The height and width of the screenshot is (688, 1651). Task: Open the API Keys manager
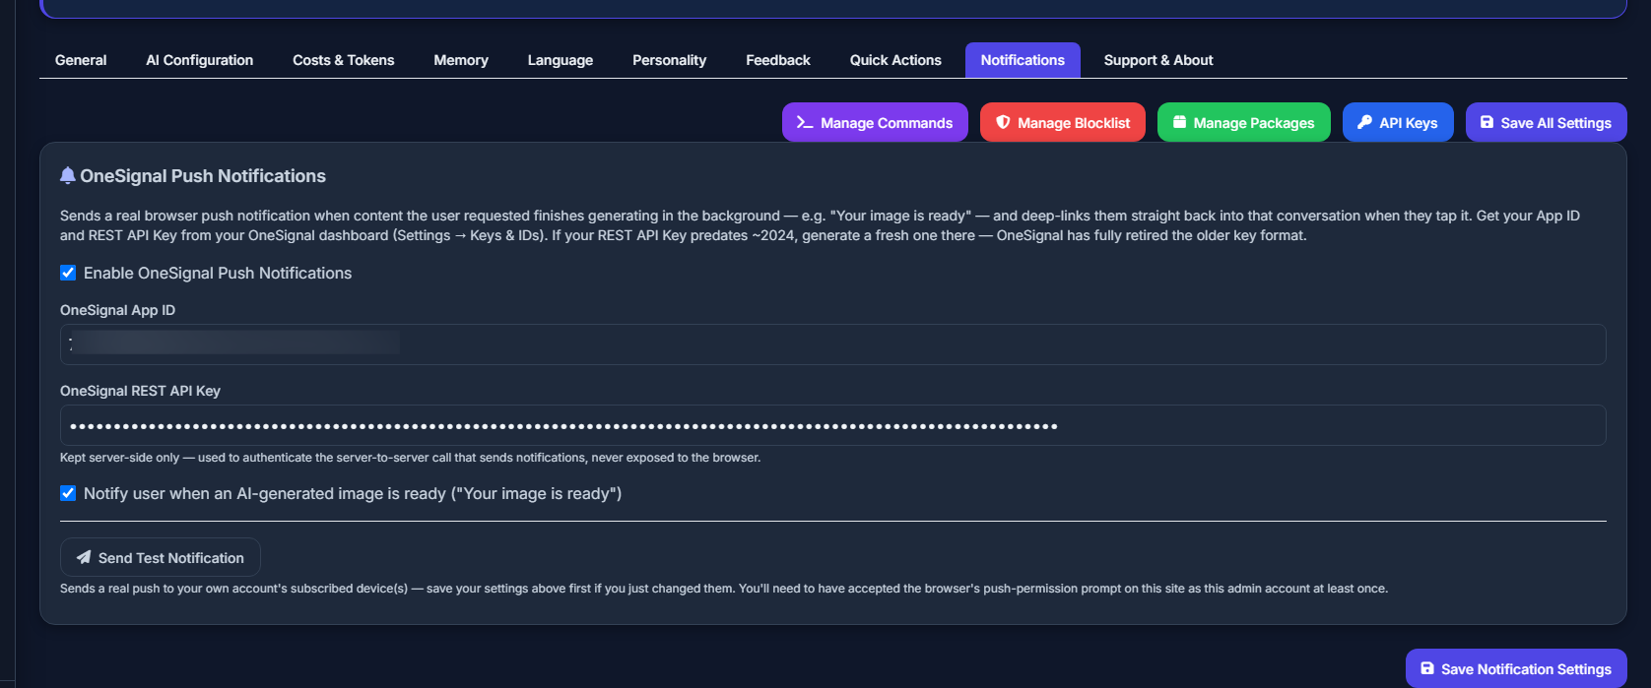tap(1398, 122)
